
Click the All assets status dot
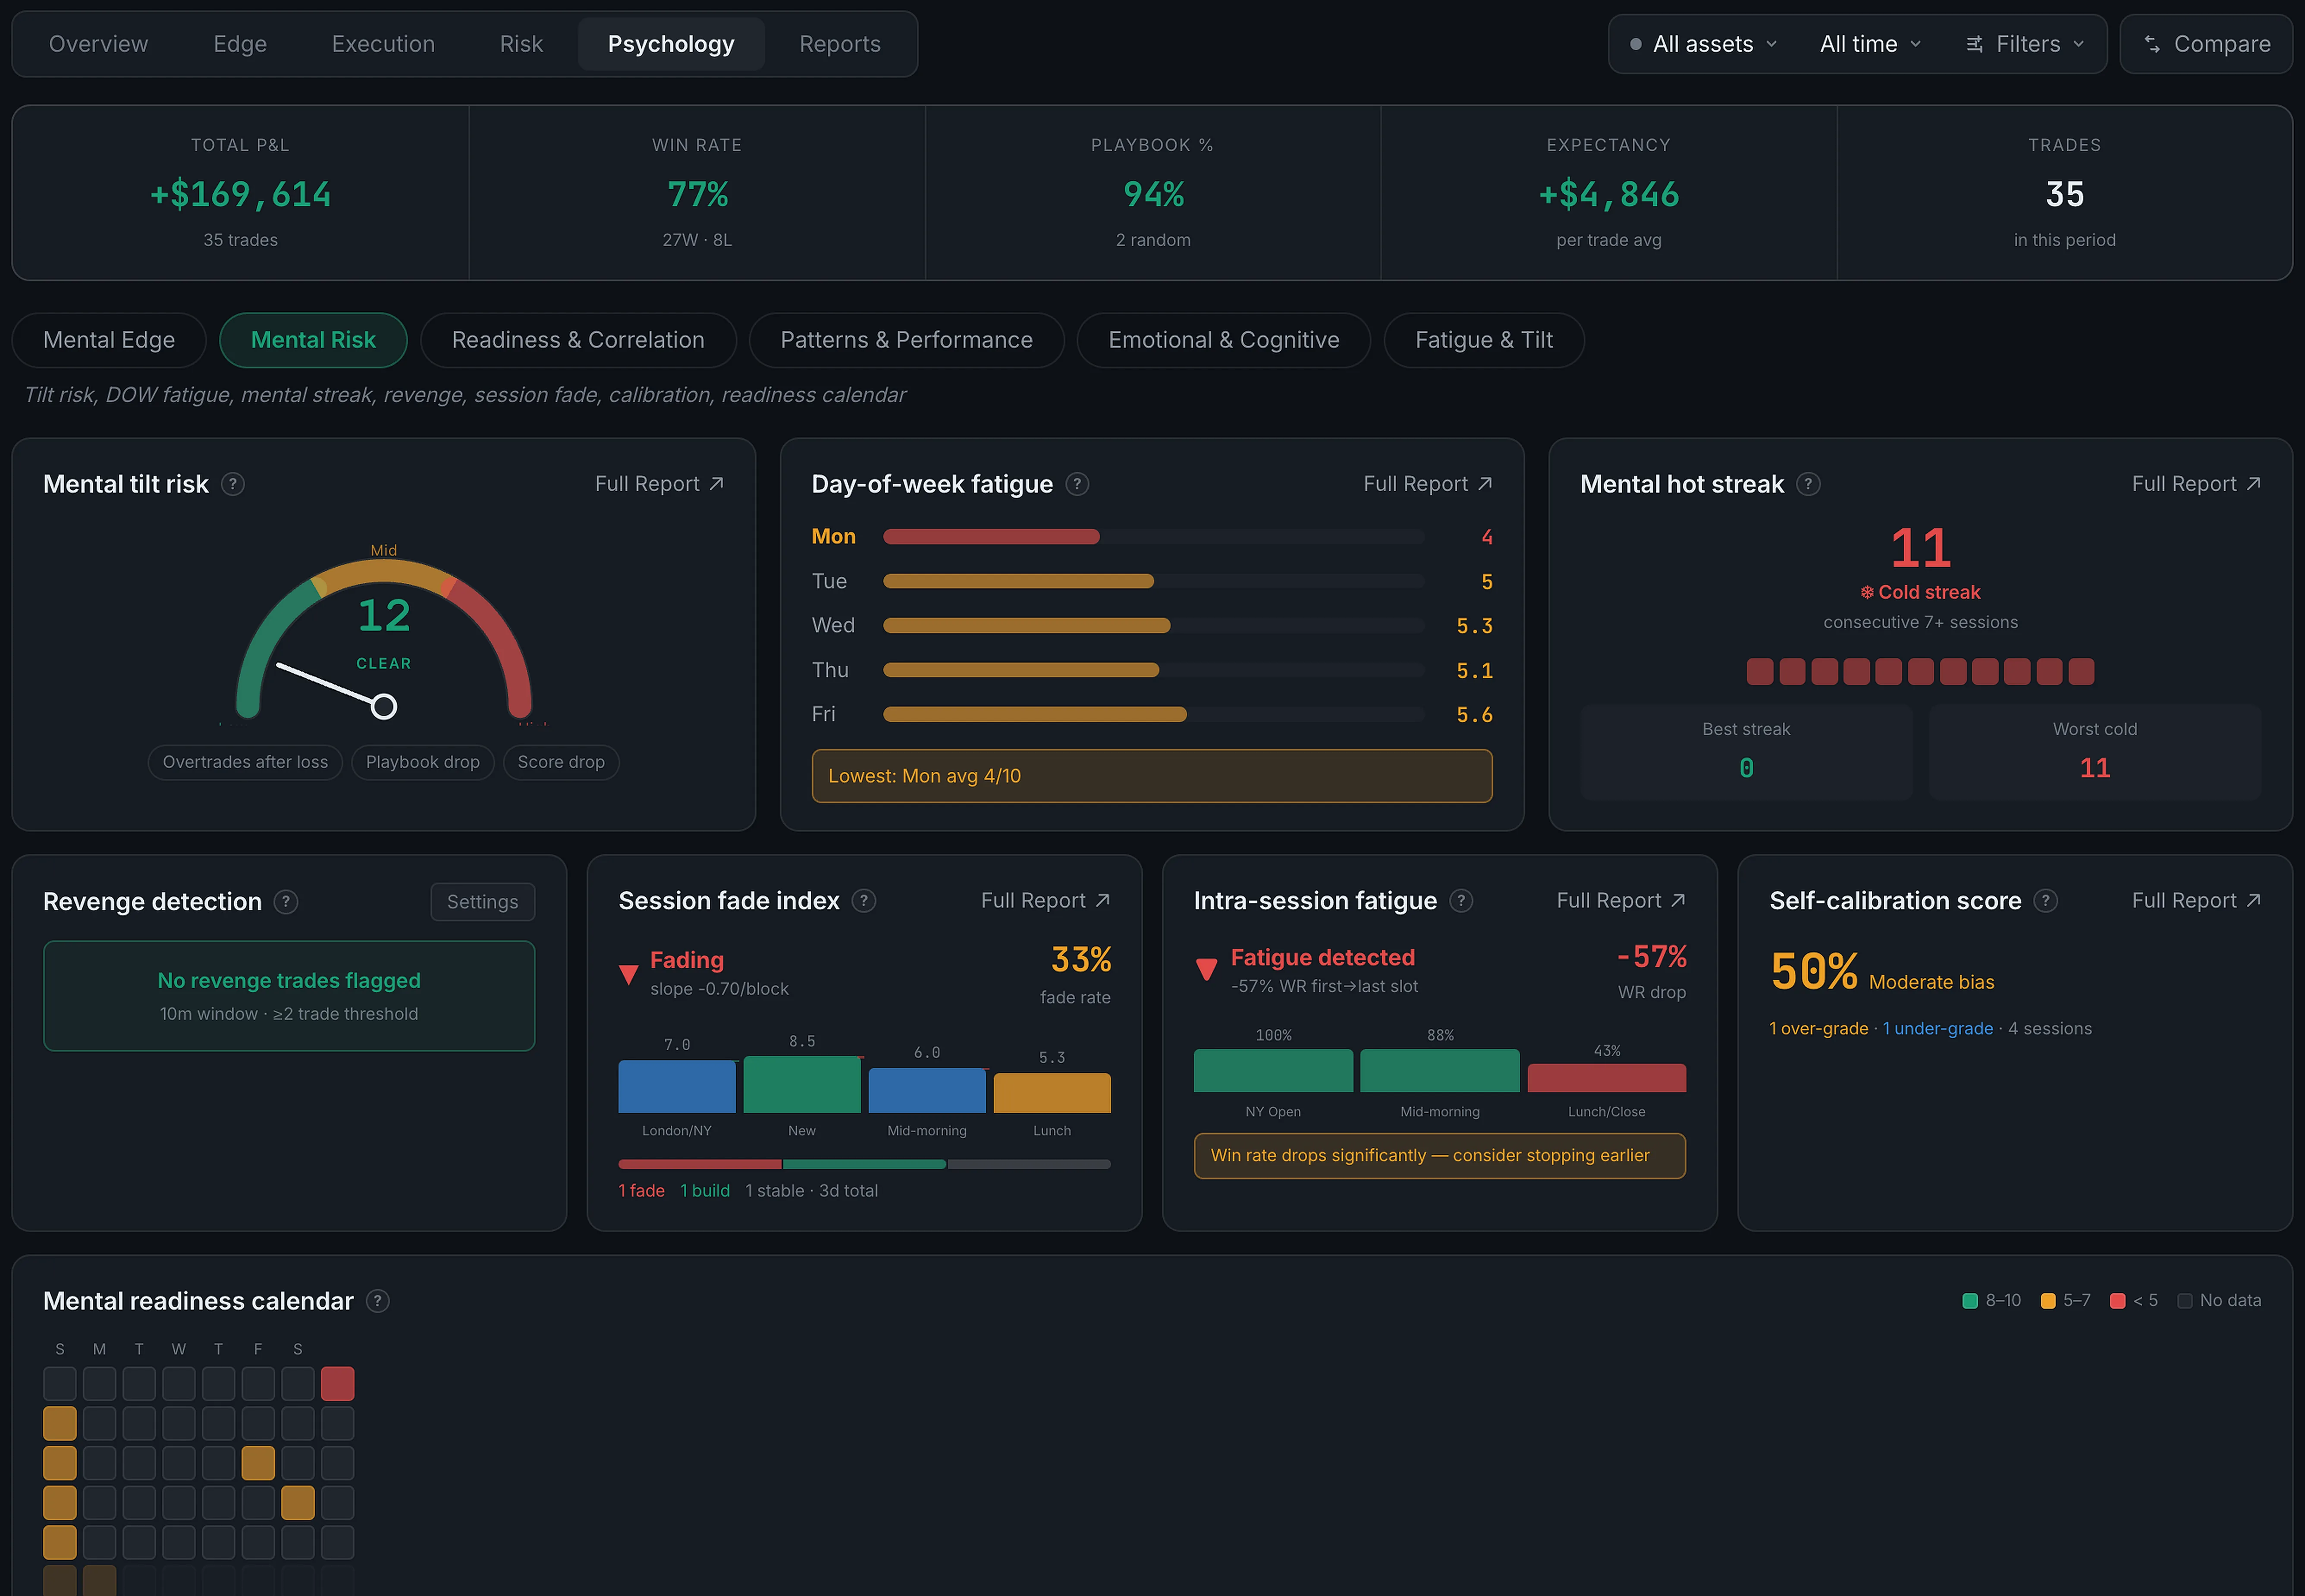[1636, 44]
